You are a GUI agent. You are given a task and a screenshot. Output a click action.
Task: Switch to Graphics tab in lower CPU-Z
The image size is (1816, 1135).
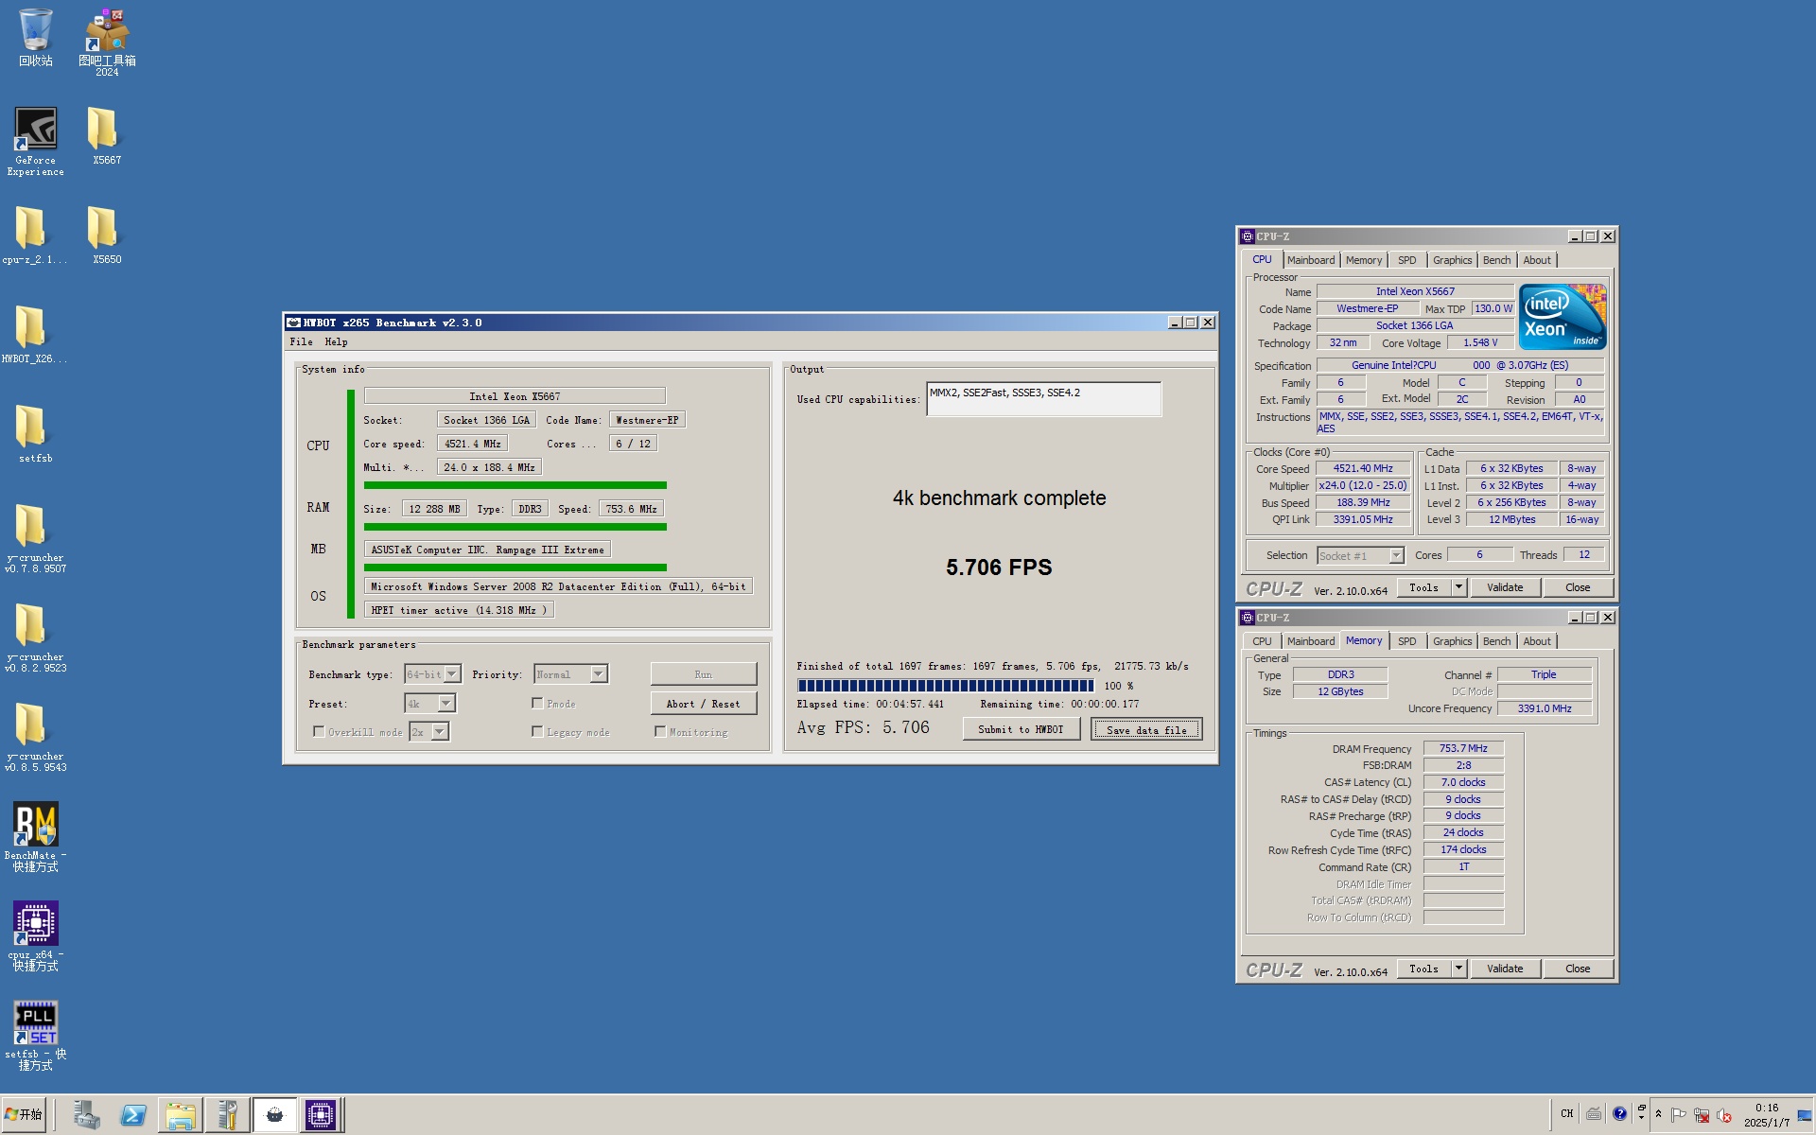point(1452,641)
